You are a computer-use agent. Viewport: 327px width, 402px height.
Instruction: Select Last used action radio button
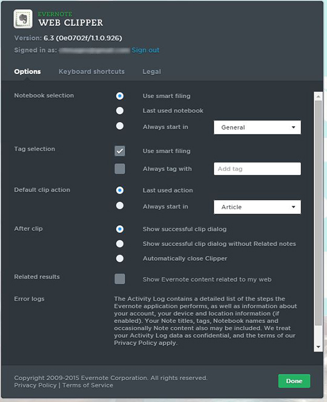tap(119, 190)
